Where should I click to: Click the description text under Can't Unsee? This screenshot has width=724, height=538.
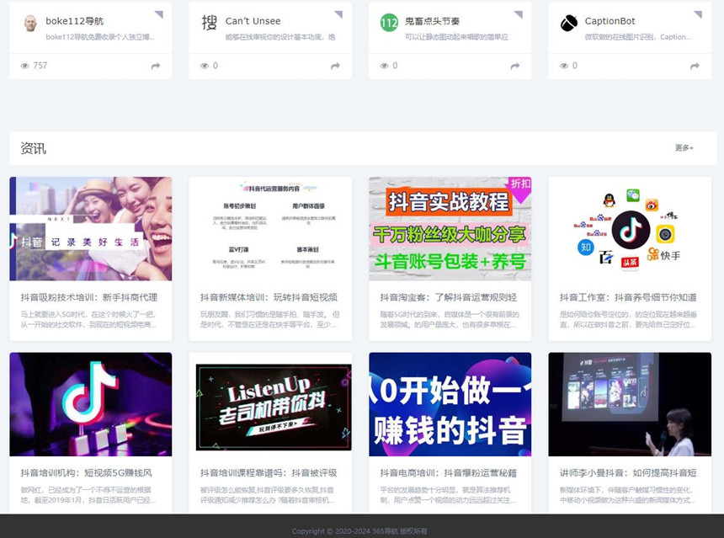[280, 37]
